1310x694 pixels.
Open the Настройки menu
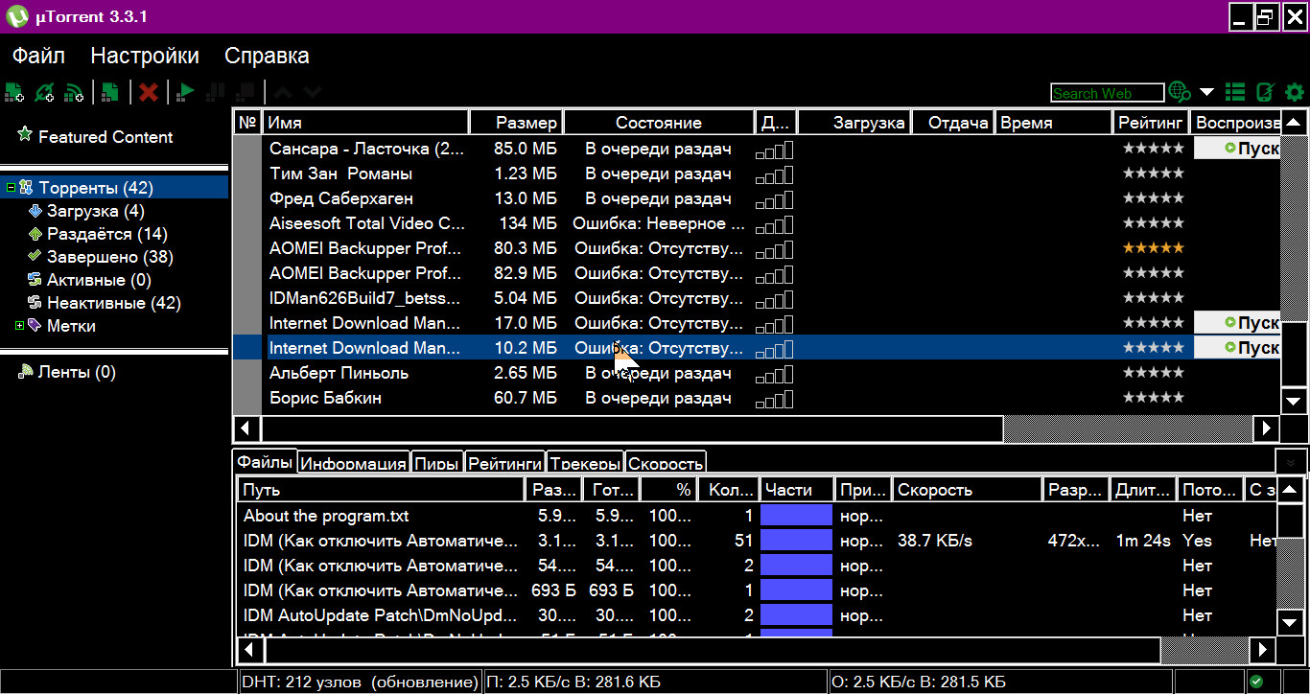point(145,56)
